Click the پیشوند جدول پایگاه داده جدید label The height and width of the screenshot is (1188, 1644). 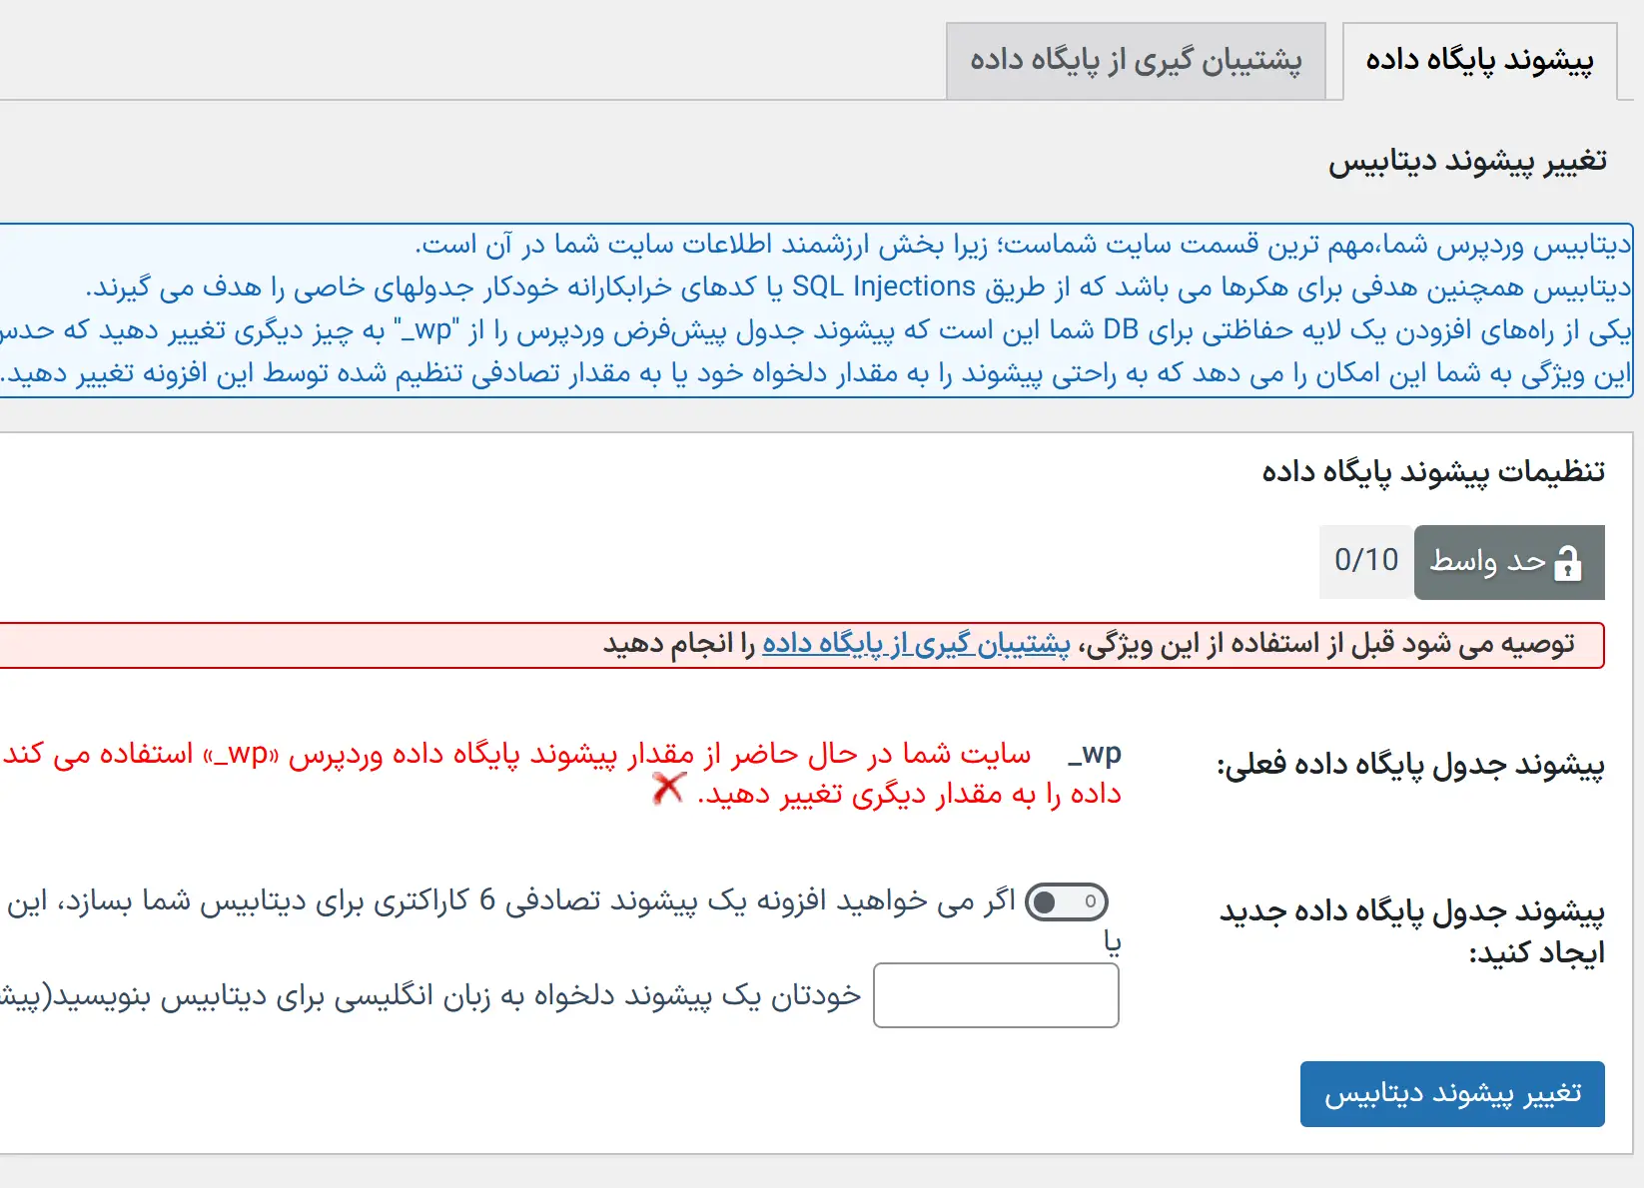(x=1411, y=931)
